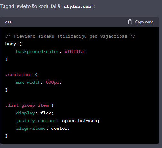Image resolution: width=162 pixels, height=148 pixels.
Task: Click the align-items property
Action: click(31, 129)
